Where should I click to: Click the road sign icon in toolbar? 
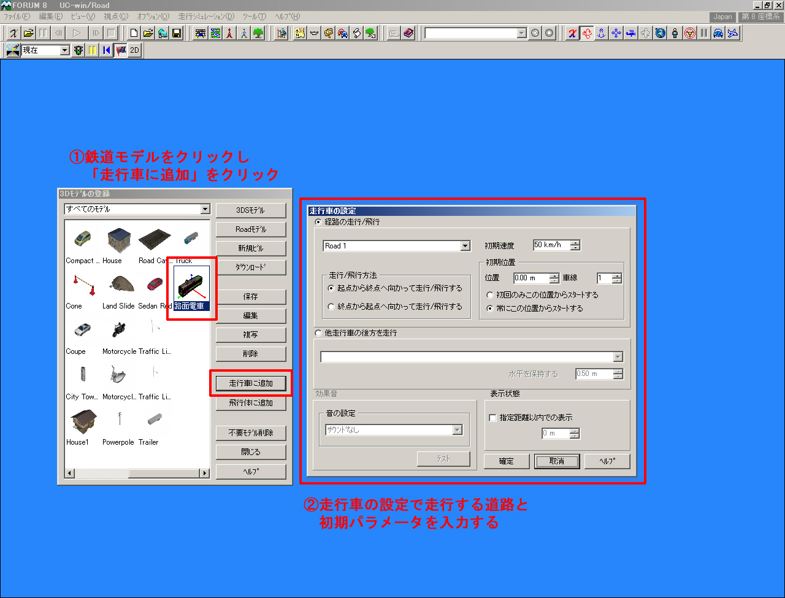click(x=328, y=33)
